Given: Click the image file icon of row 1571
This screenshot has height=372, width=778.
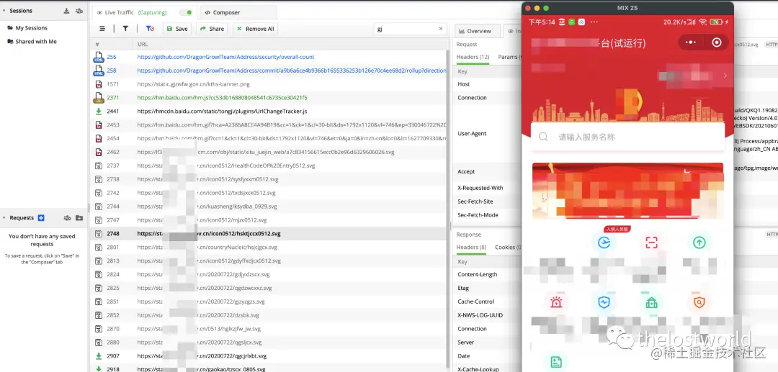Looking at the screenshot, I should tap(98, 84).
